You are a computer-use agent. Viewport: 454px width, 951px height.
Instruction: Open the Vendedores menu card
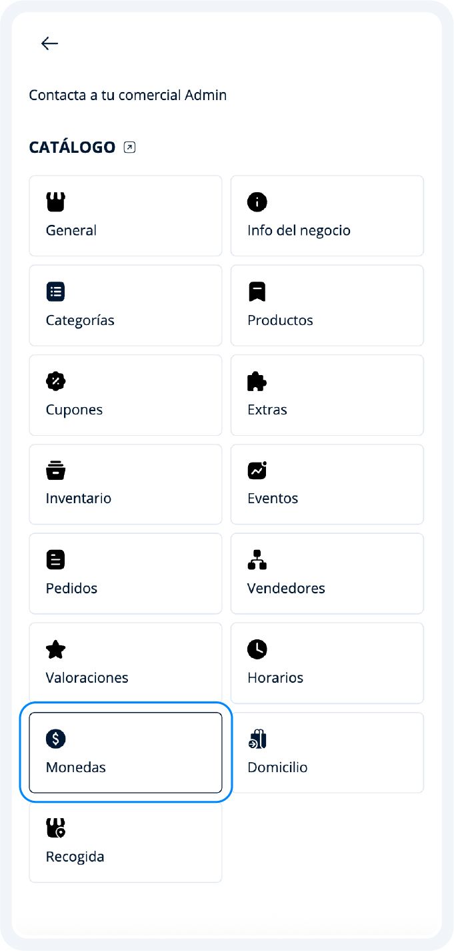327,573
